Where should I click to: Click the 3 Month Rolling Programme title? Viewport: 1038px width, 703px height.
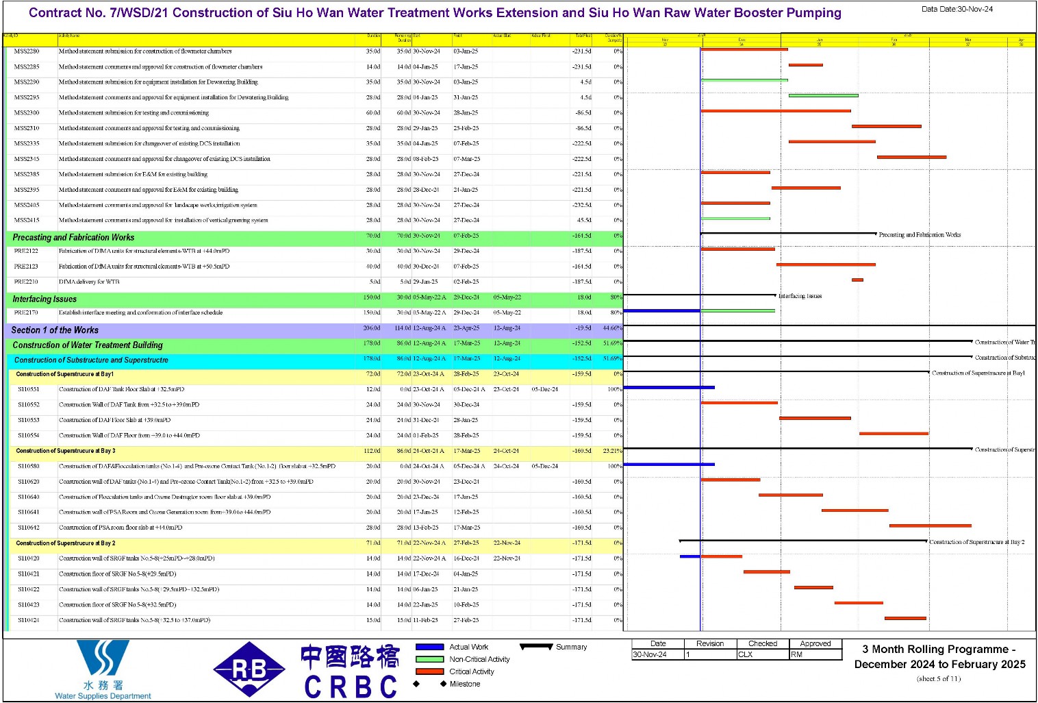tap(939, 657)
